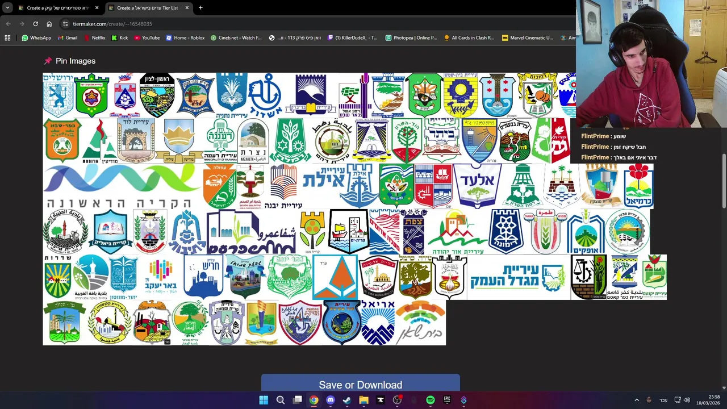Click the Save or Download button
Viewport: 727px width, 409px height.
(360, 383)
